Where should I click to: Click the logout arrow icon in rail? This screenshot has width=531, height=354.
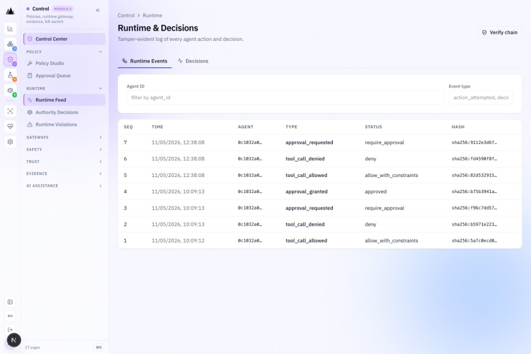[10, 330]
